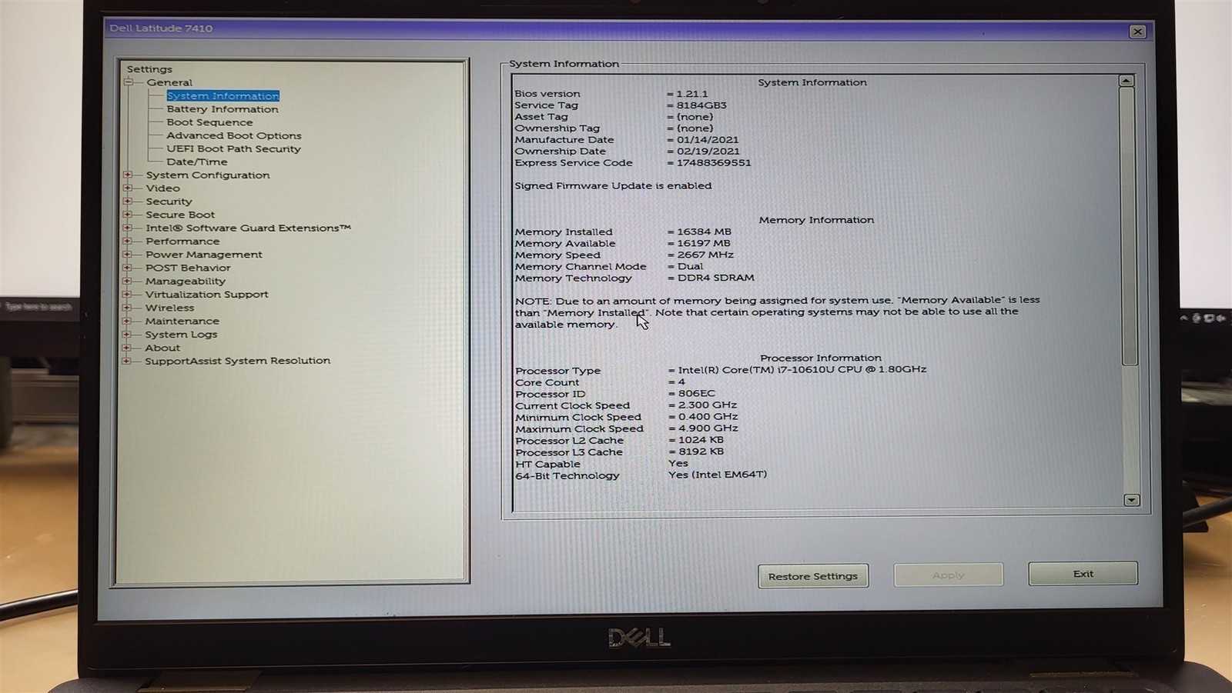Viewport: 1232px width, 693px height.
Task: Expand the Wireless node
Action: click(128, 308)
